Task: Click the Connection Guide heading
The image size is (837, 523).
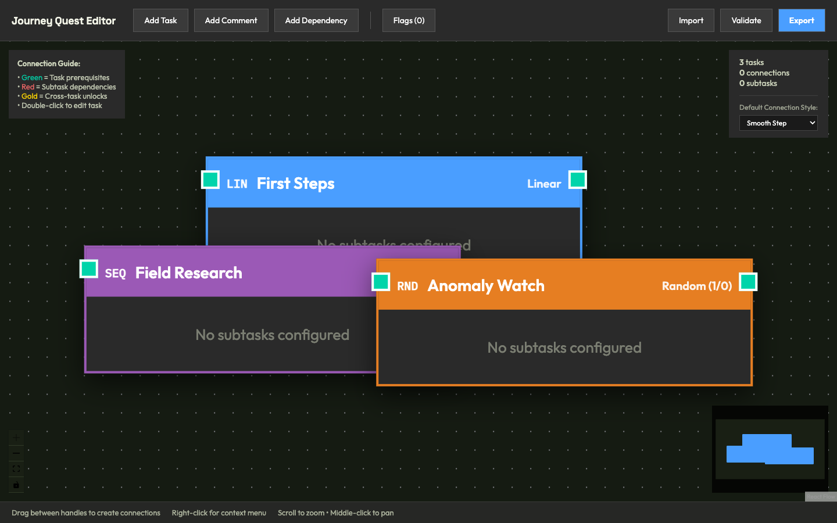Action: click(x=49, y=63)
